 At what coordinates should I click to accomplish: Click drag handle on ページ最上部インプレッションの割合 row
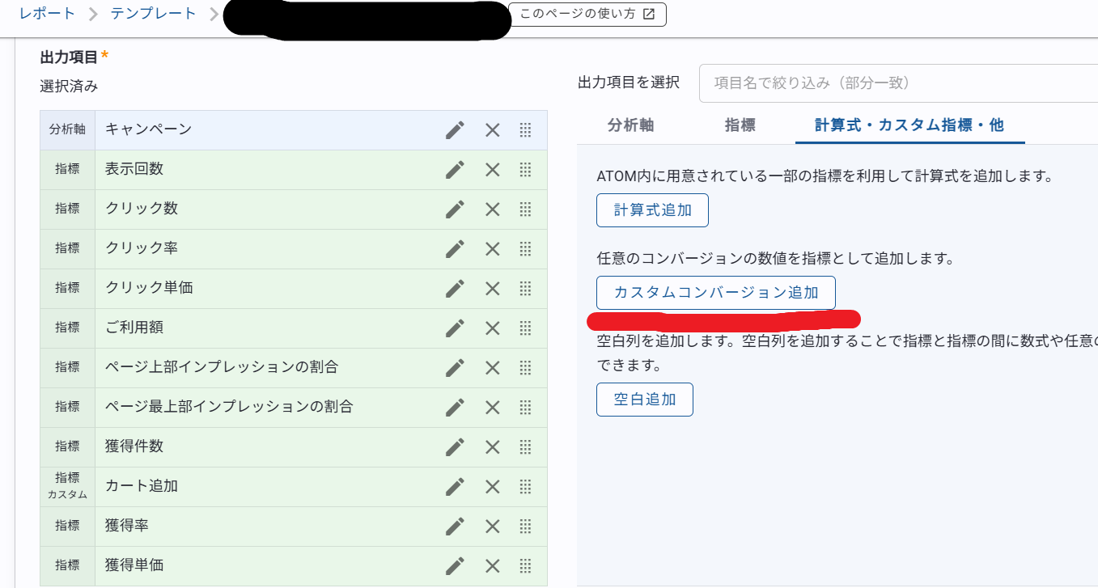point(525,408)
